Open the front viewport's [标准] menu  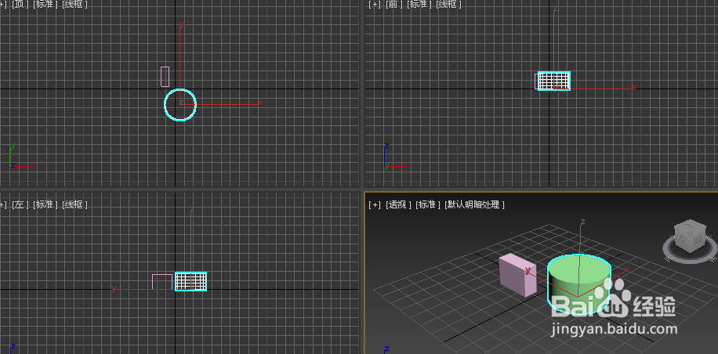pyautogui.click(x=420, y=4)
